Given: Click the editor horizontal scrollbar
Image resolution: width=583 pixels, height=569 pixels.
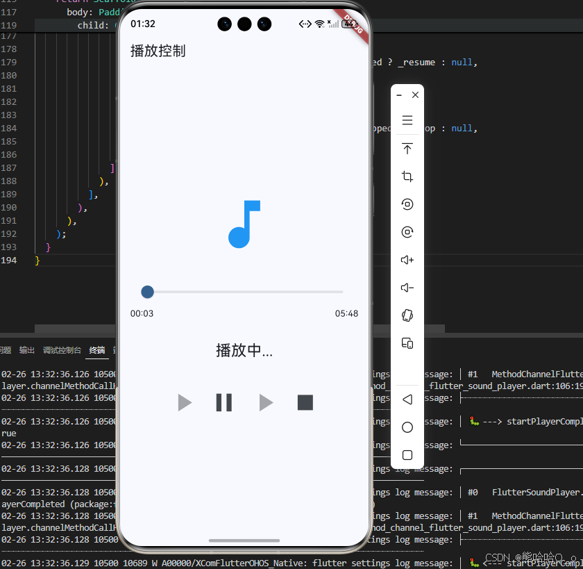Looking at the screenshot, I should coord(239,329).
